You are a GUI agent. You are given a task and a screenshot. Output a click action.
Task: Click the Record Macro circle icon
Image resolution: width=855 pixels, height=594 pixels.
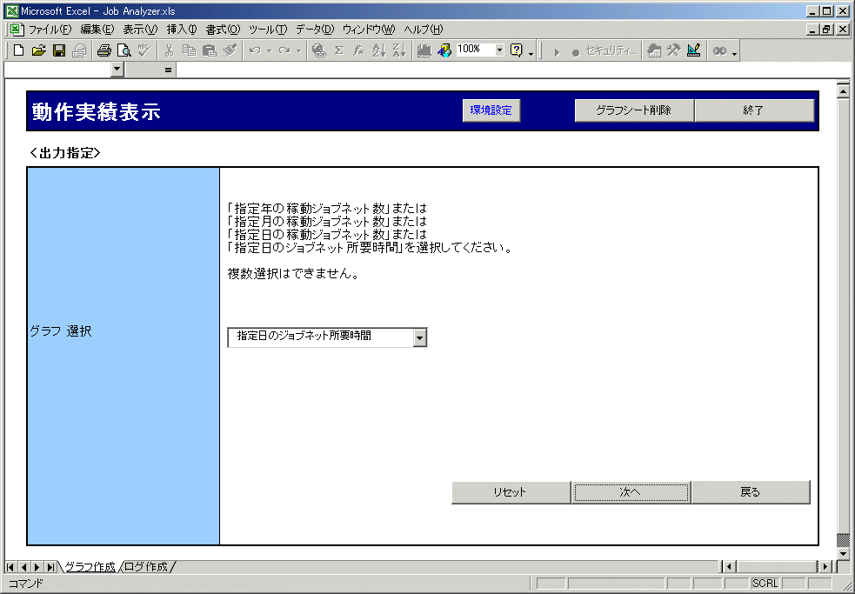(x=576, y=52)
